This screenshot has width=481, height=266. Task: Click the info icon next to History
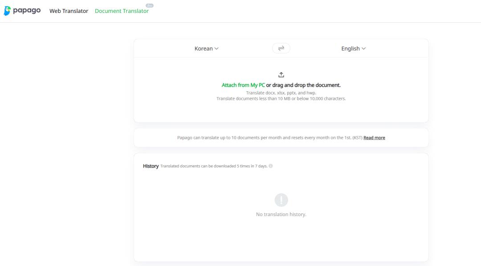click(271, 166)
